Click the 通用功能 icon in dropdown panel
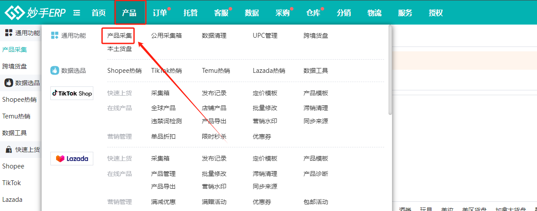Image resolution: width=537 pixels, height=211 pixels. click(55, 36)
